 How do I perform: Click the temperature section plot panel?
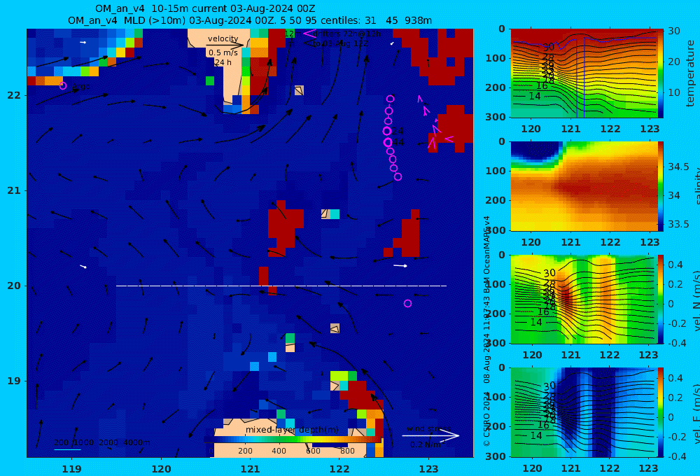click(x=584, y=73)
